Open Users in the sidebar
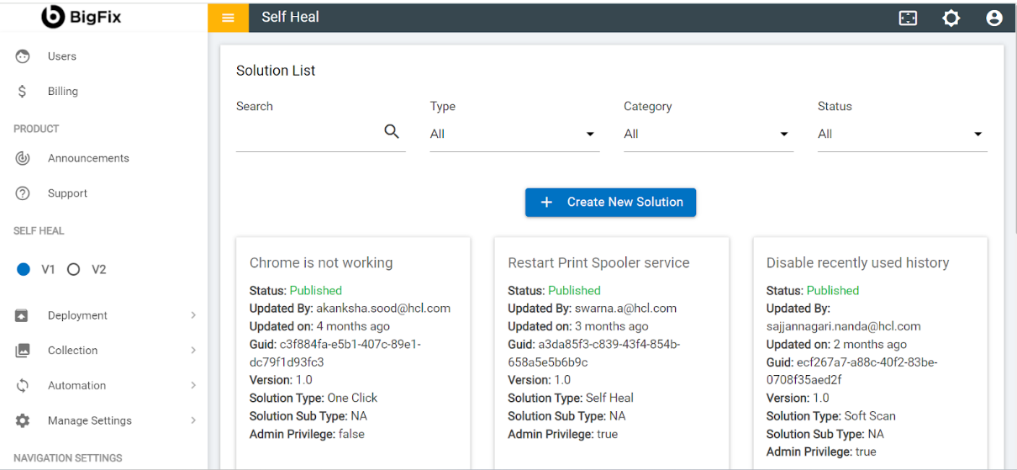1017x470 pixels. pos(61,56)
